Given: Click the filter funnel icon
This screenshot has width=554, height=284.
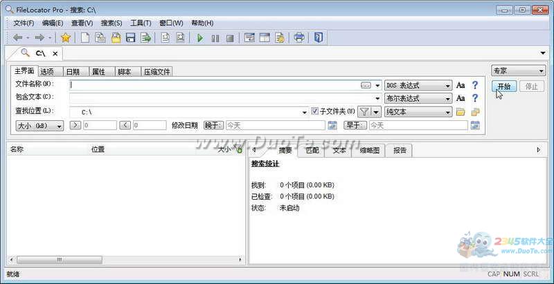Looking at the screenshot, I should (364, 112).
